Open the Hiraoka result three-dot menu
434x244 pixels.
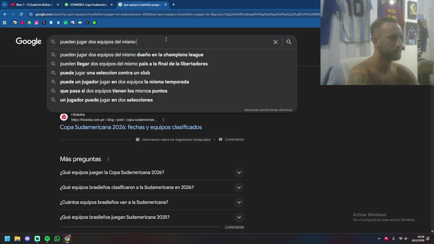(x=163, y=120)
